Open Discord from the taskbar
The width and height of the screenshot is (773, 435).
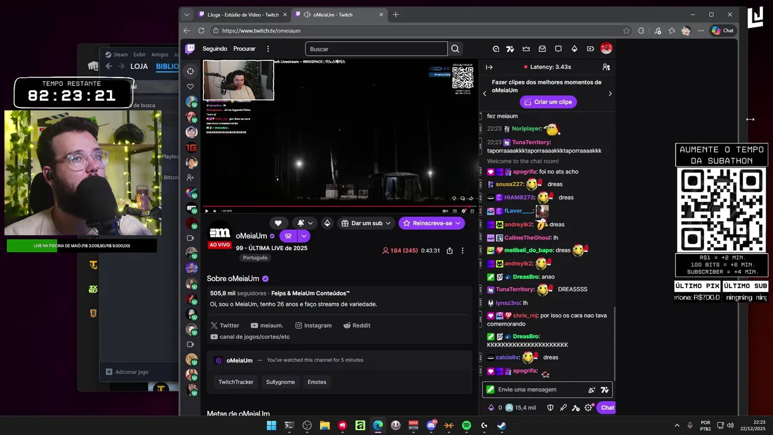pyautogui.click(x=431, y=425)
